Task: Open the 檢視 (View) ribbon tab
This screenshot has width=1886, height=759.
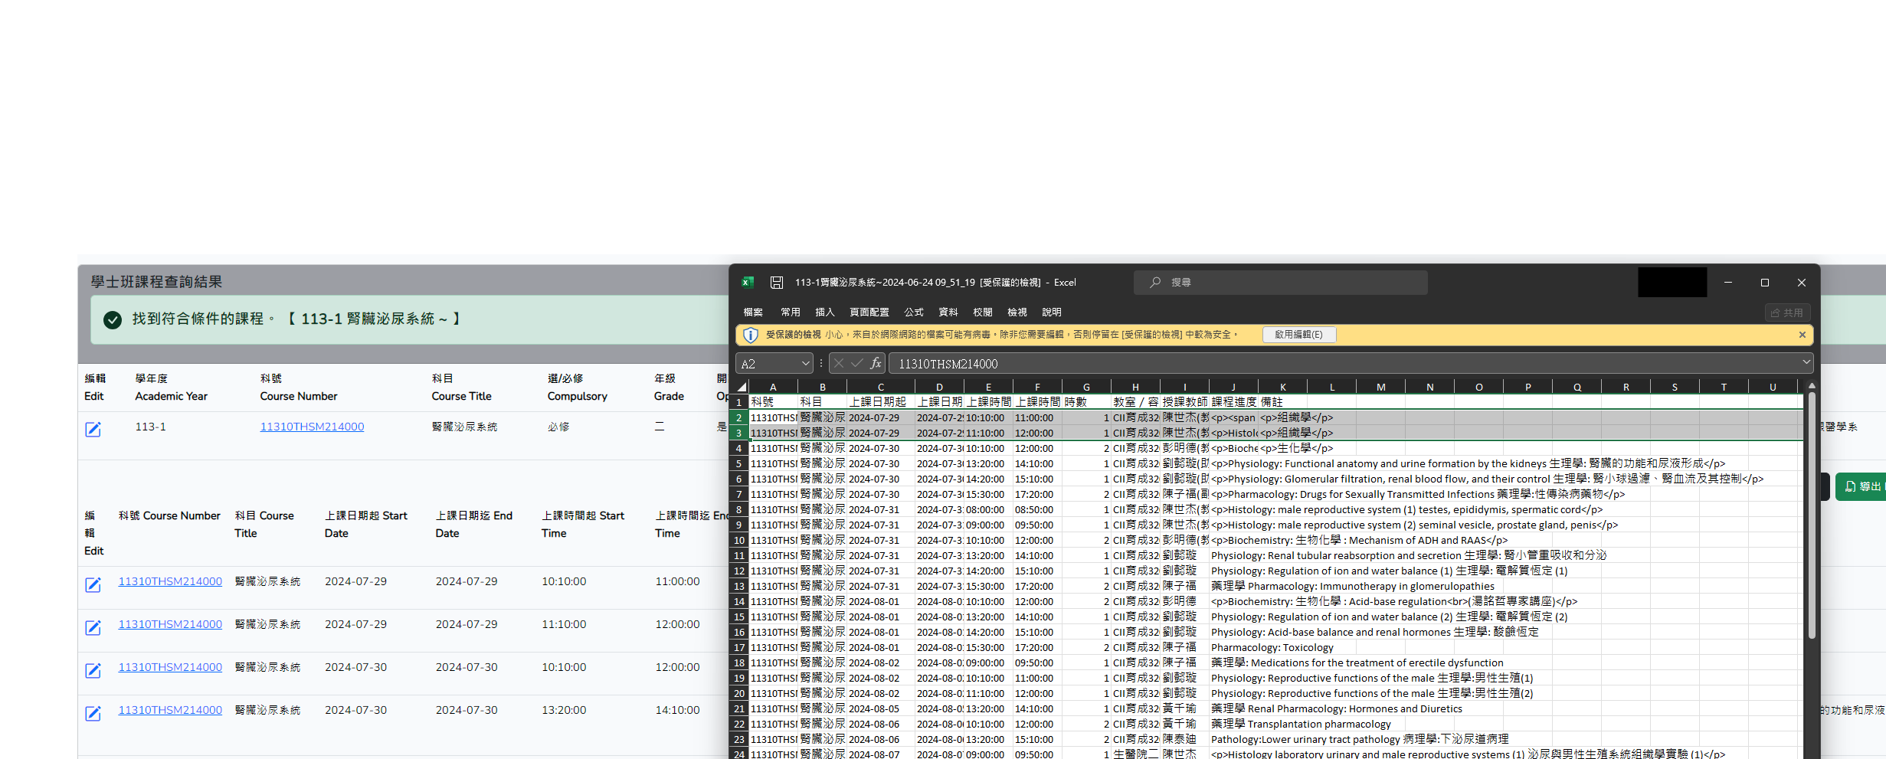Action: coord(1017,312)
